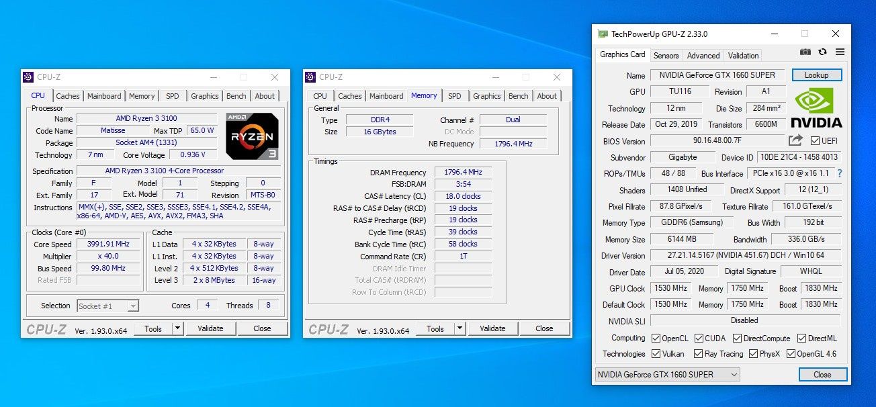This screenshot has width=876, height=407.
Task: Select CPU tab in Memory CPU-Z window
Action: click(320, 96)
